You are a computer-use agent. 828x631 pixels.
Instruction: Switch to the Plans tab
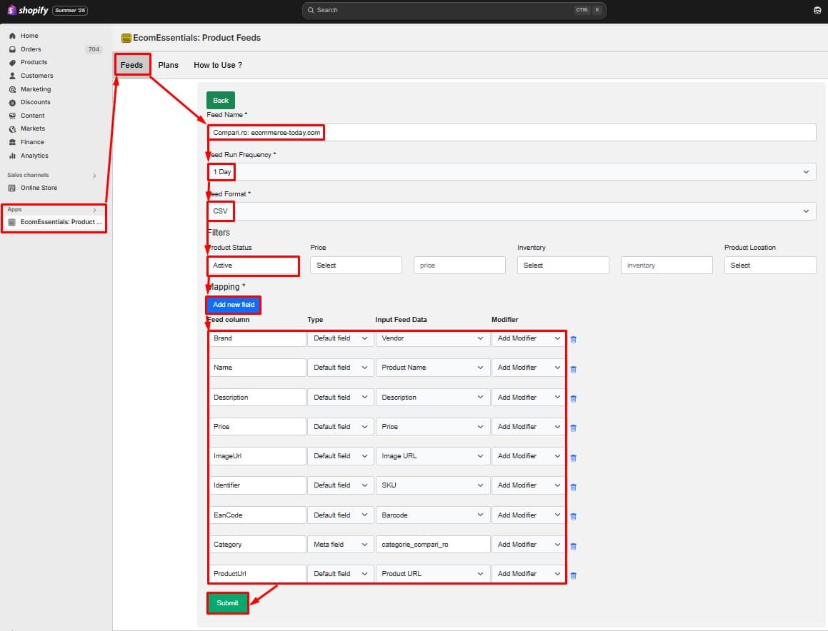tap(168, 64)
